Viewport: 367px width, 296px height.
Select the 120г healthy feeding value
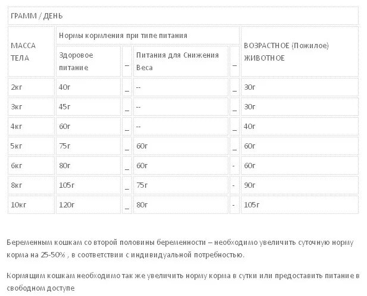pyautogui.click(x=88, y=205)
